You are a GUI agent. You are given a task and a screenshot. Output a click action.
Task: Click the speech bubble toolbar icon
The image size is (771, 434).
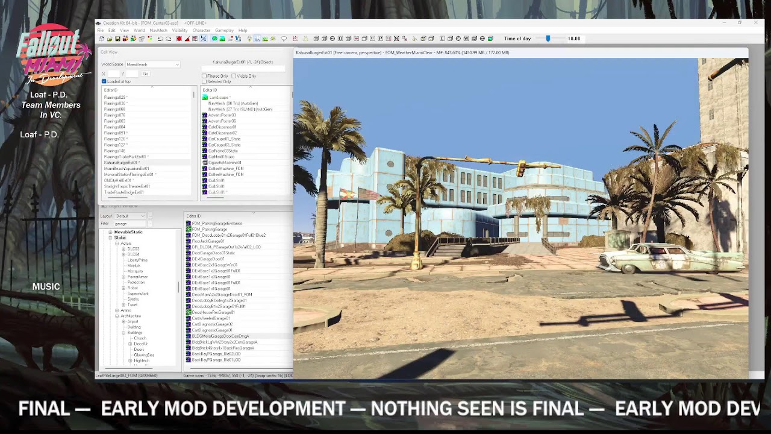tap(284, 39)
